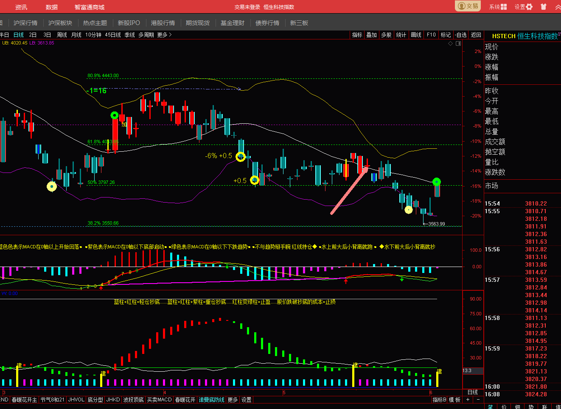
Task: Select the 日线 period toggle
Action: coord(19,35)
